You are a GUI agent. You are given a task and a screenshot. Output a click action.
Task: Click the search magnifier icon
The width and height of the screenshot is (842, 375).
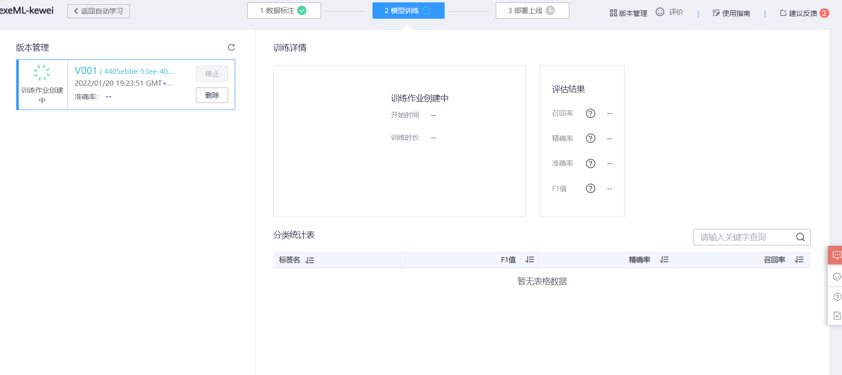click(800, 237)
